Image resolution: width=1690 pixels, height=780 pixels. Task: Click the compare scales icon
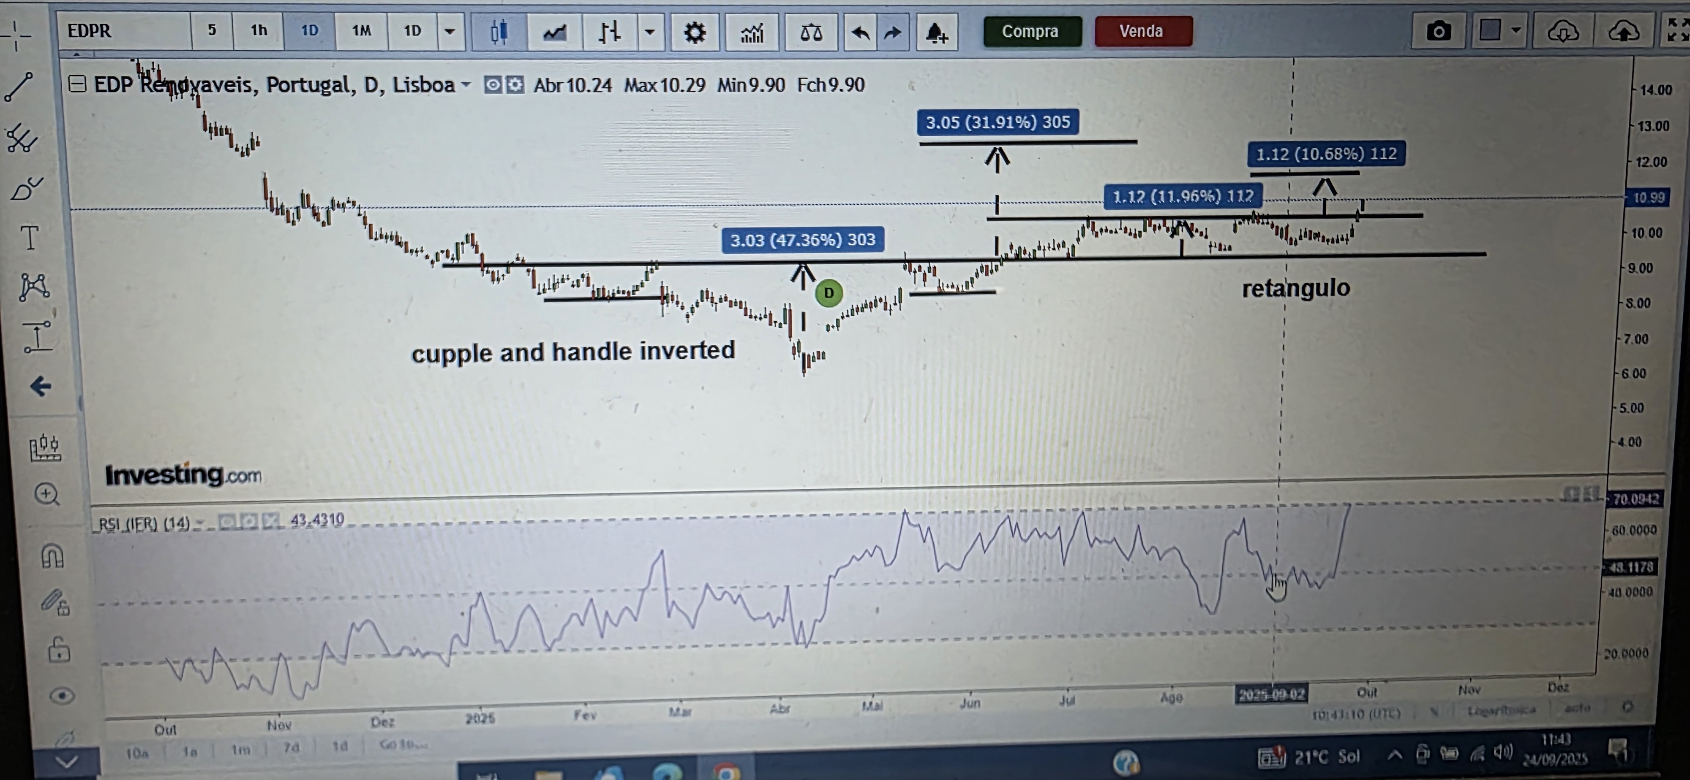[x=811, y=32]
